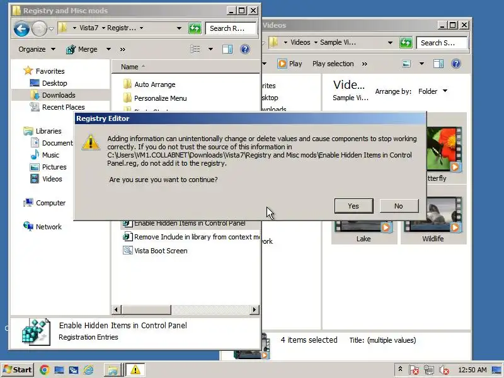Select the Lake video thumbnail

364,231
